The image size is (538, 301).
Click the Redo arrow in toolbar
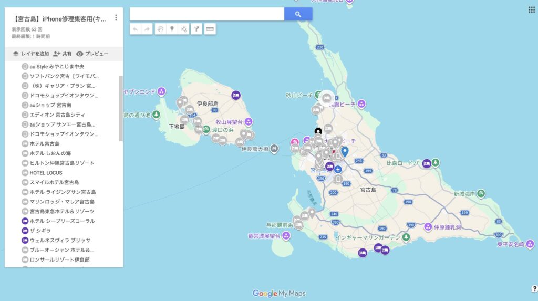tap(147, 29)
